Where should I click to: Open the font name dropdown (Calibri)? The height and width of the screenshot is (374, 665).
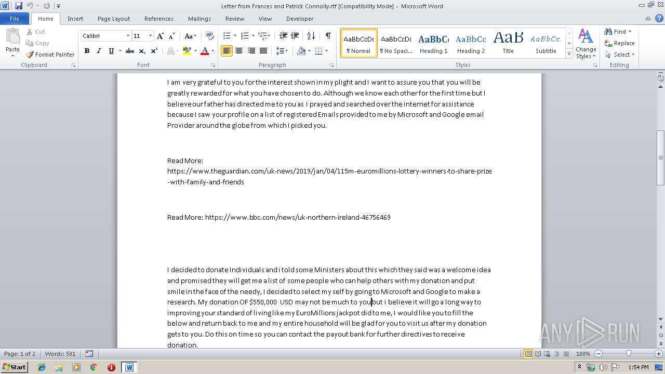[128, 36]
